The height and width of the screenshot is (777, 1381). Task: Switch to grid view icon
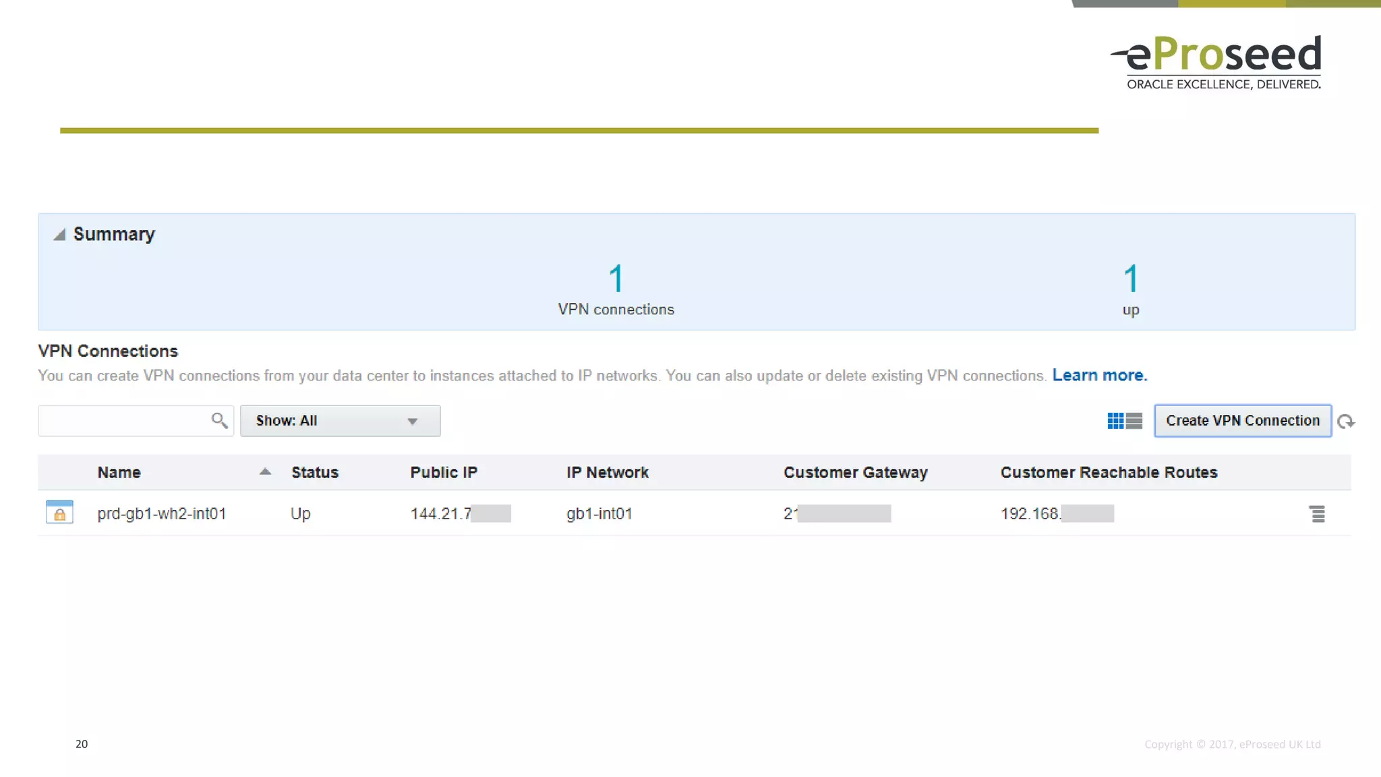pos(1115,421)
